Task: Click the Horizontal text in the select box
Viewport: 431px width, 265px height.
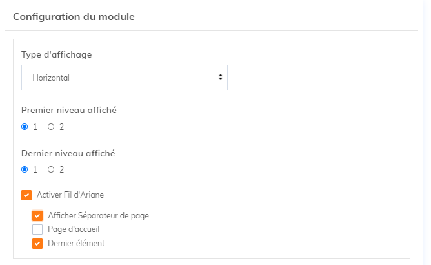Action: [x=51, y=78]
